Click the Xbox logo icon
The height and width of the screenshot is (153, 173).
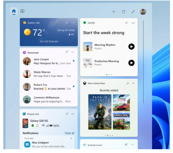(85, 83)
